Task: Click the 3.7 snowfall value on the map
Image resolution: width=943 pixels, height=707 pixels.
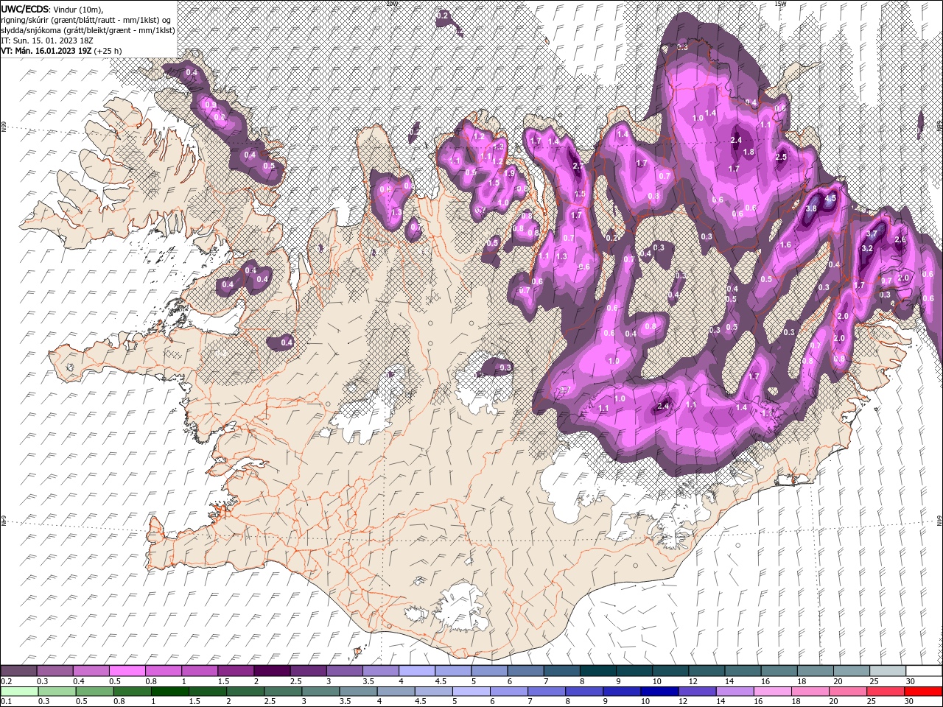Action: (x=872, y=233)
